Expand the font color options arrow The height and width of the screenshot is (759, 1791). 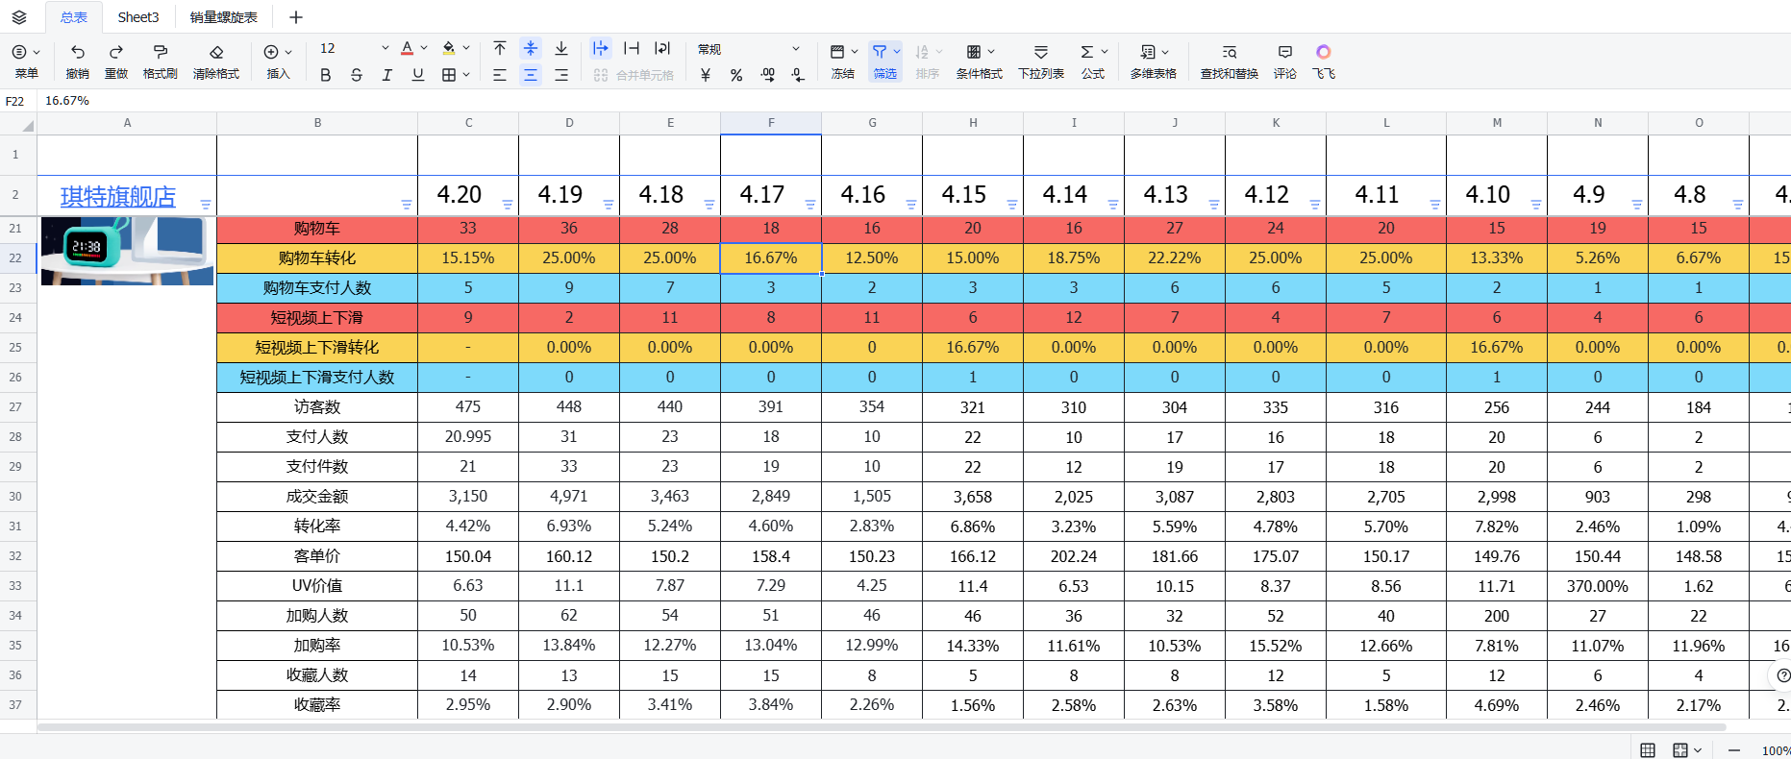coord(424,48)
